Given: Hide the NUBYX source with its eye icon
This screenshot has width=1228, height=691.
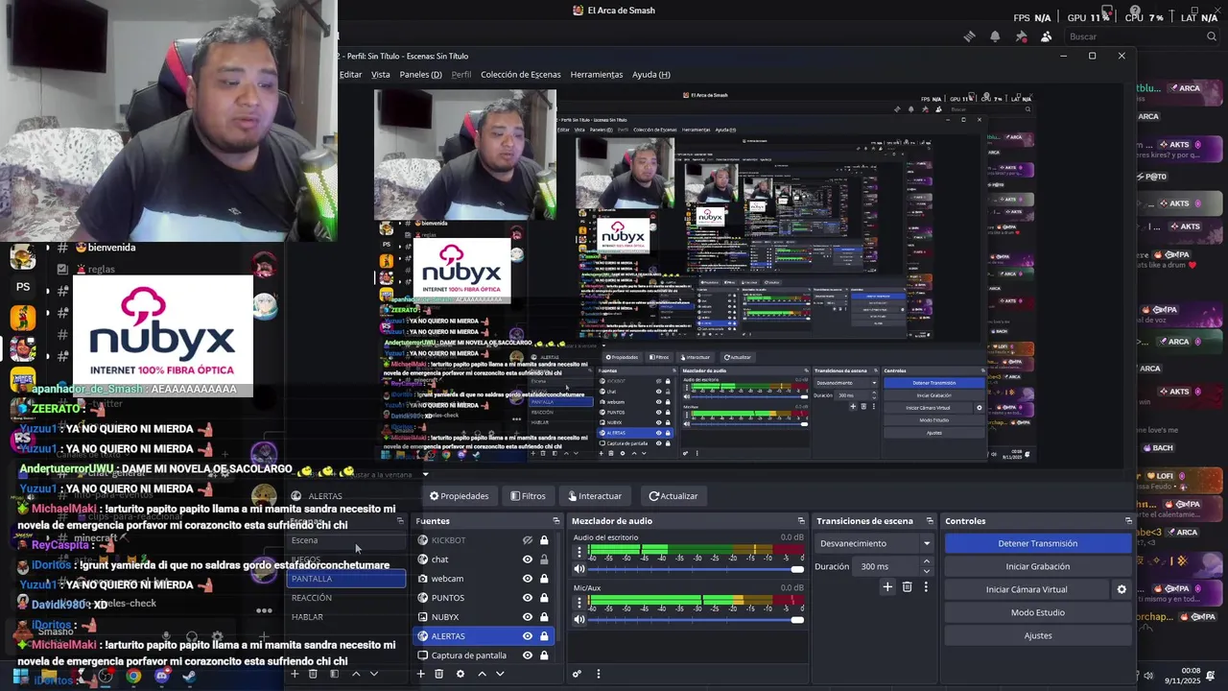Looking at the screenshot, I should 527,617.
